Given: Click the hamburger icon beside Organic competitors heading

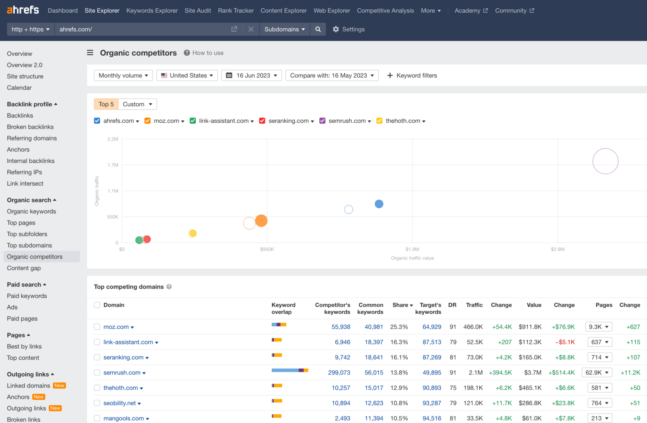Looking at the screenshot, I should [x=90, y=53].
